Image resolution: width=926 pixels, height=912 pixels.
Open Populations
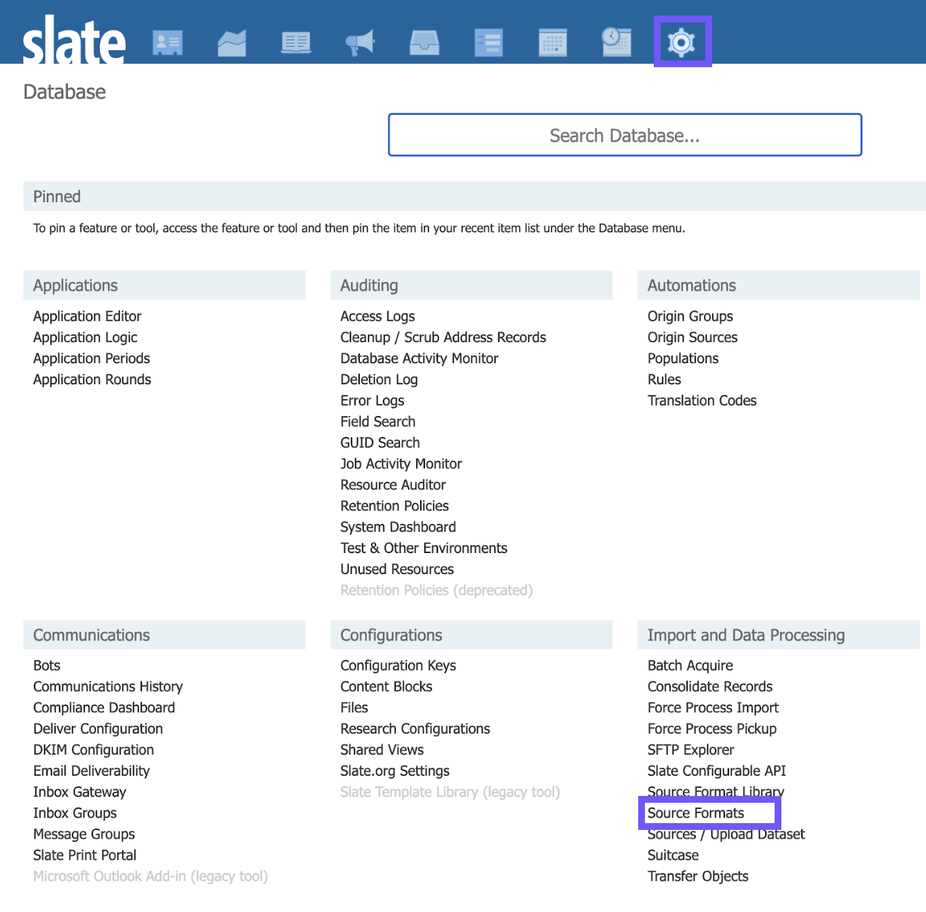coord(683,358)
